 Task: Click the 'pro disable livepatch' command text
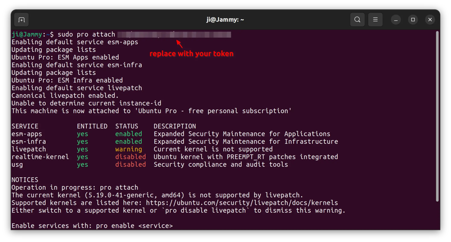coord(205,211)
